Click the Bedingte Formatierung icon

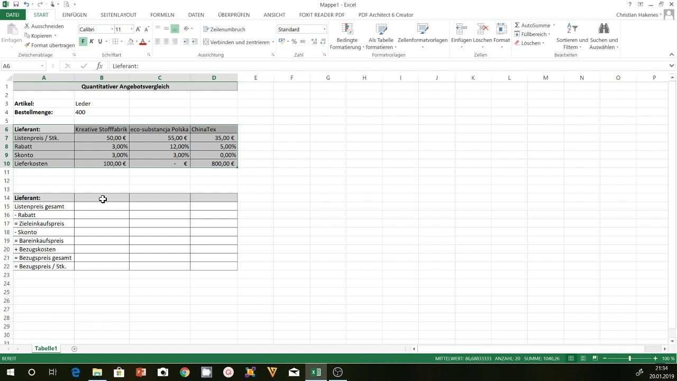[347, 29]
